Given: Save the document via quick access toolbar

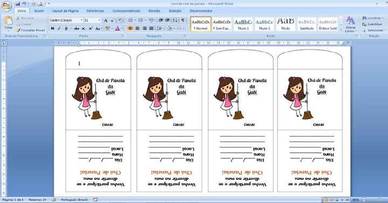Looking at the screenshot, I should tap(18, 4).
